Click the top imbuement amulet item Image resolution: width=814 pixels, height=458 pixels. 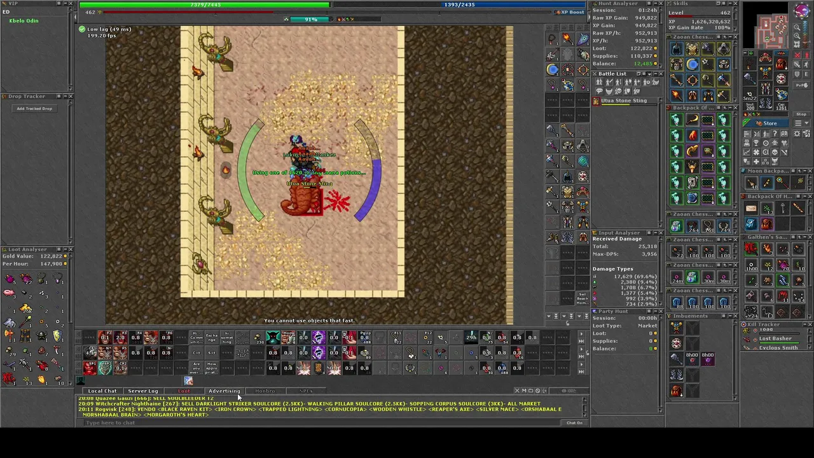pos(676,328)
